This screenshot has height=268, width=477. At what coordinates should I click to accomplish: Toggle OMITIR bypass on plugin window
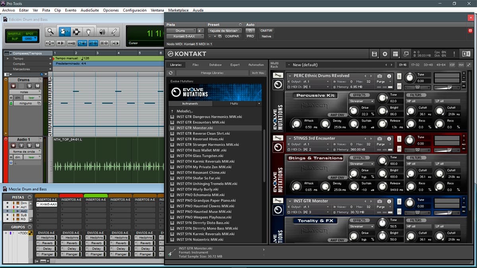[266, 31]
